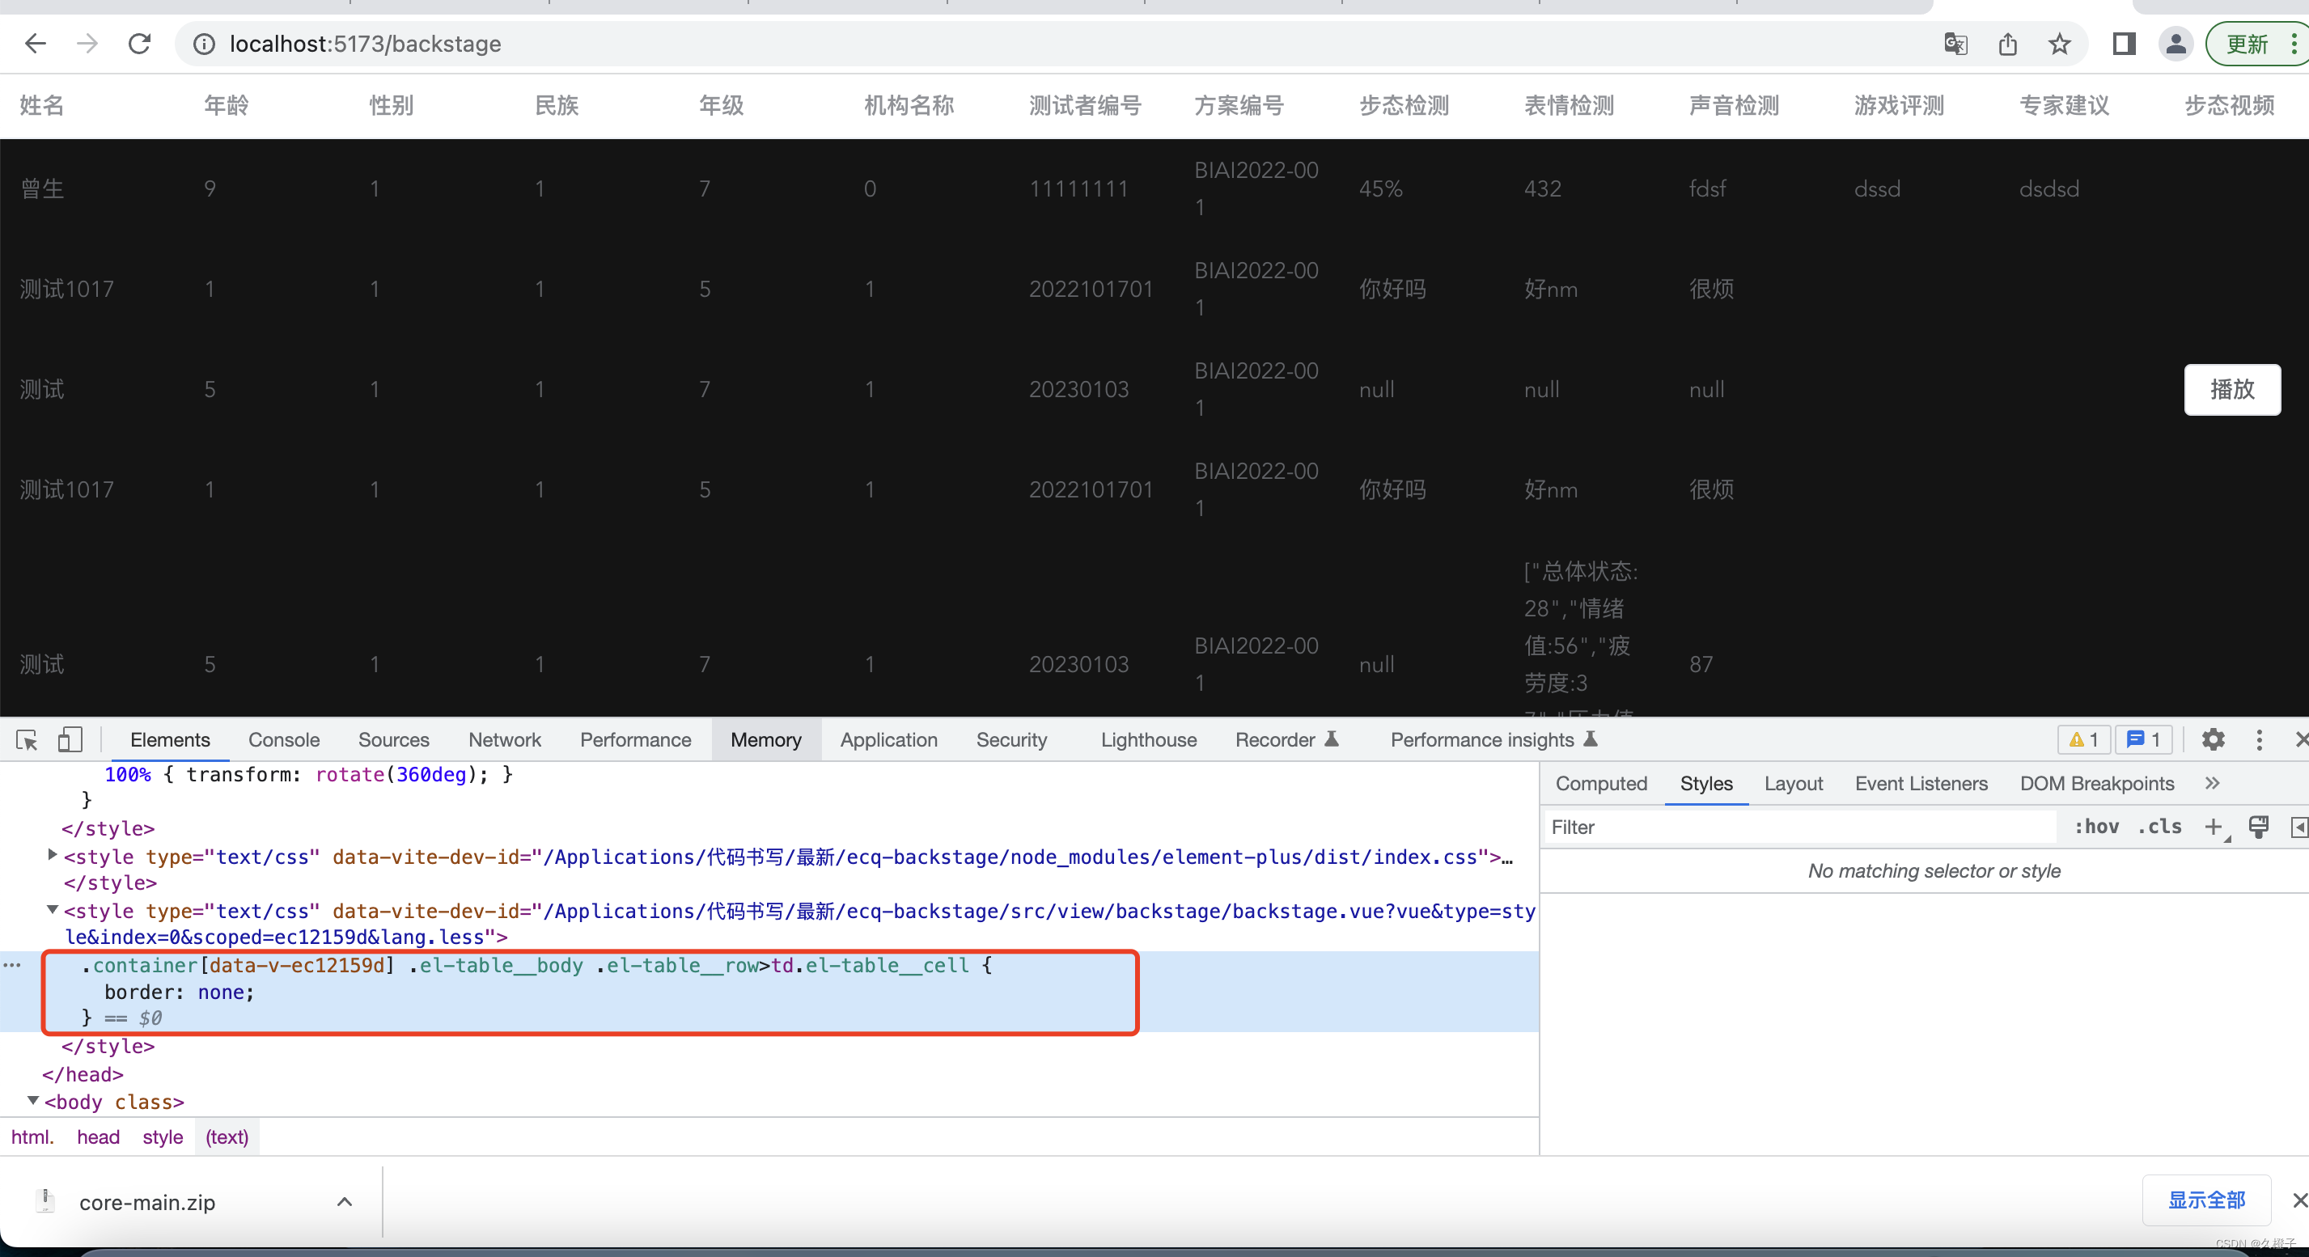2309x1257 pixels.
Task: Toggle the .cls class editor
Action: tap(2159, 826)
